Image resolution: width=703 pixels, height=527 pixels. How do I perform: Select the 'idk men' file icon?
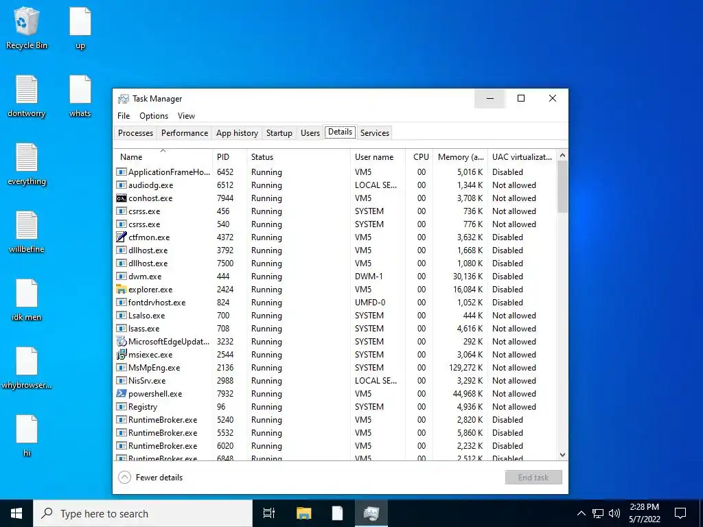coord(27,300)
